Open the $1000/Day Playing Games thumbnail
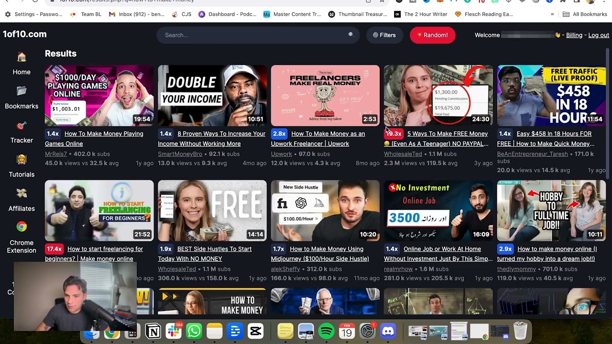The image size is (612, 344). click(99, 96)
